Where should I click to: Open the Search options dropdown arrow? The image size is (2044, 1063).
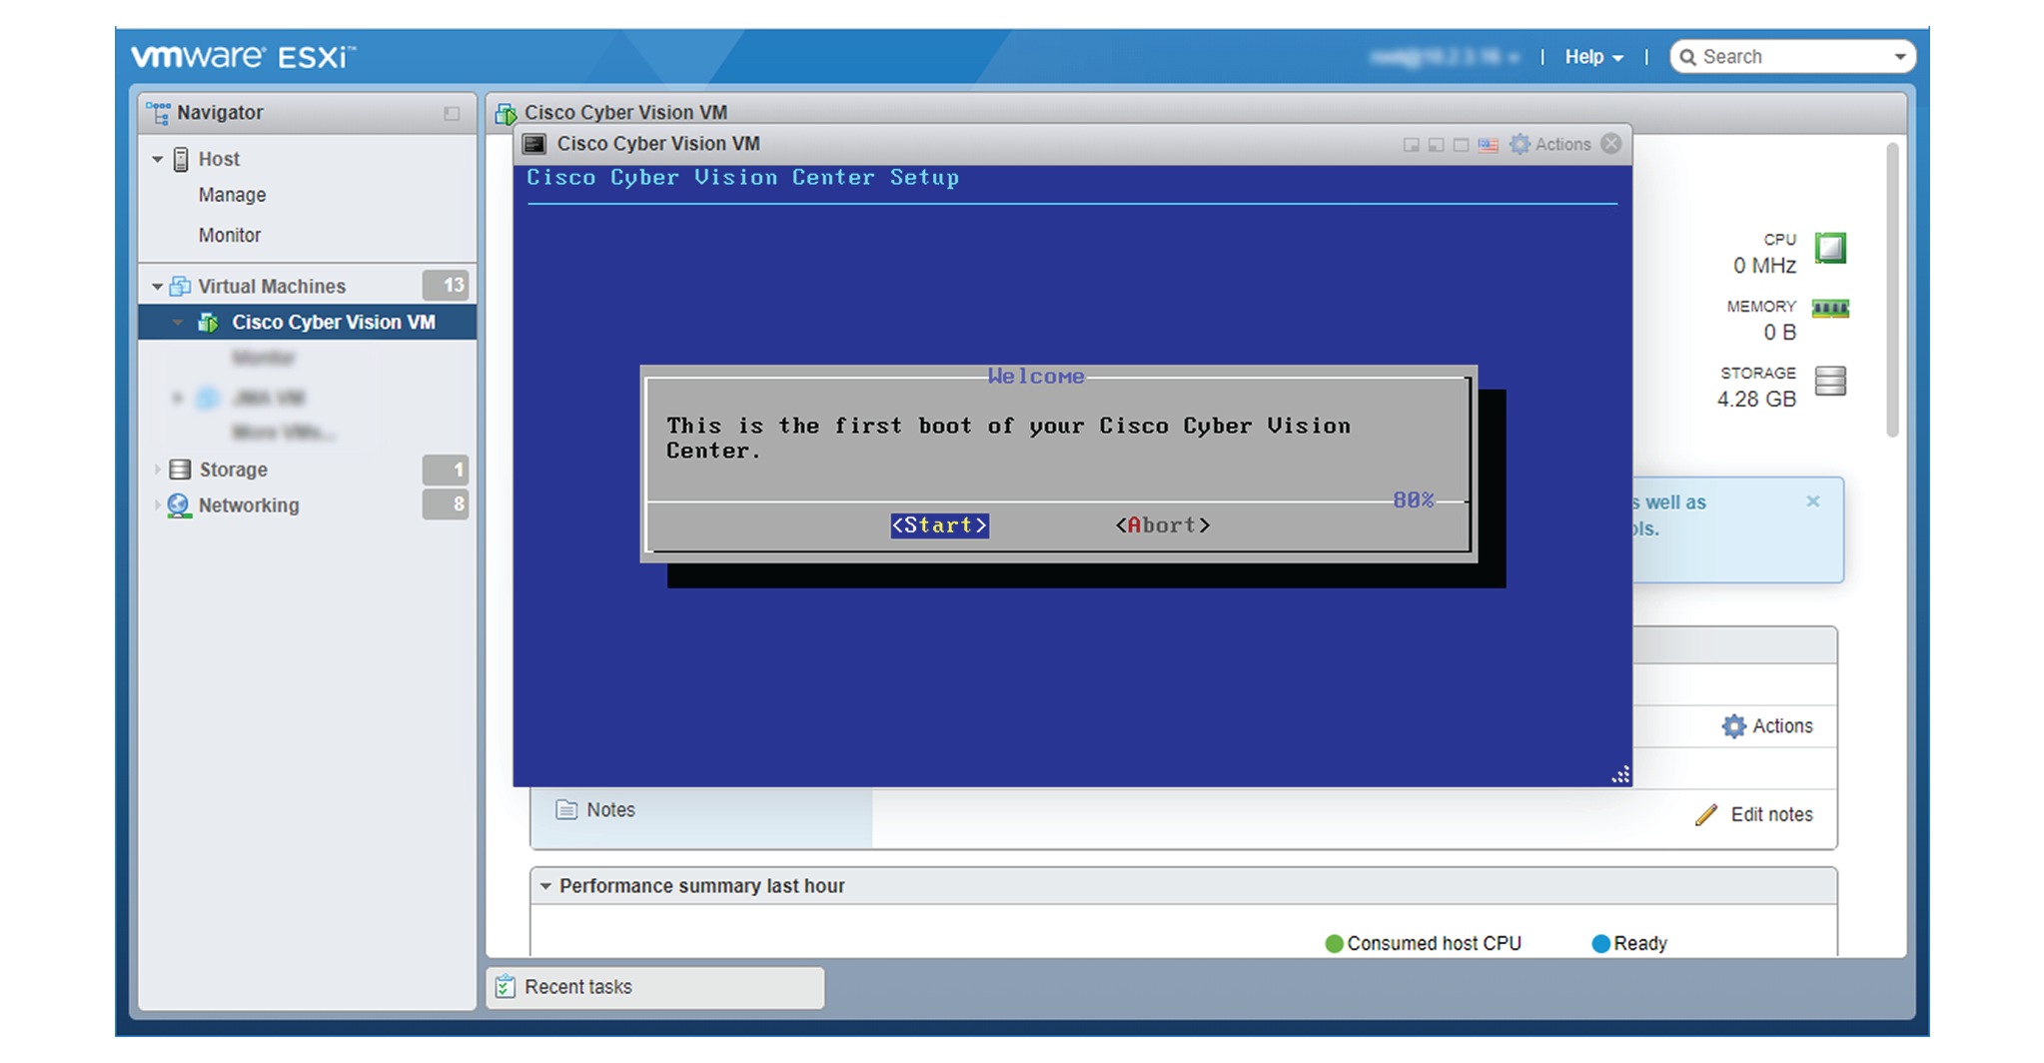click(x=1899, y=57)
